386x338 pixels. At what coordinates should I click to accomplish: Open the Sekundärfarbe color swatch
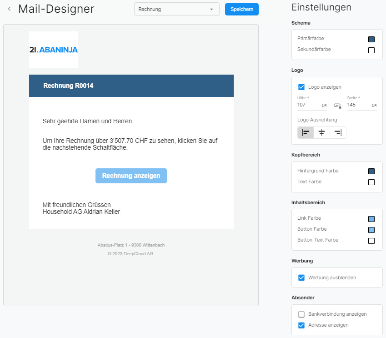coord(371,50)
